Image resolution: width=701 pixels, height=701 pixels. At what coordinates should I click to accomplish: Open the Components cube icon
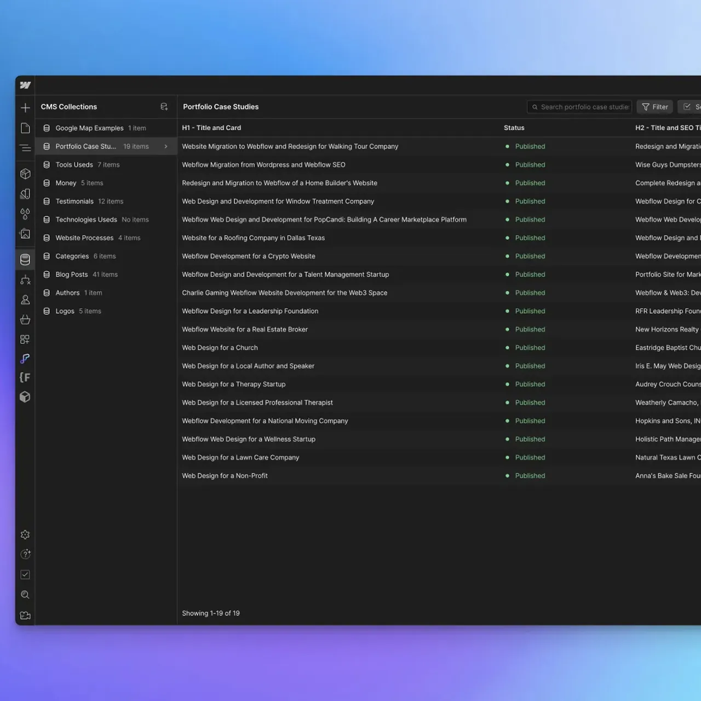click(25, 174)
